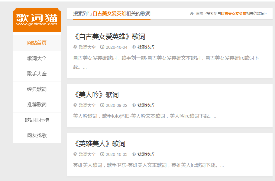Click the summary mentioning 歌手刘一喆

tap(166, 63)
